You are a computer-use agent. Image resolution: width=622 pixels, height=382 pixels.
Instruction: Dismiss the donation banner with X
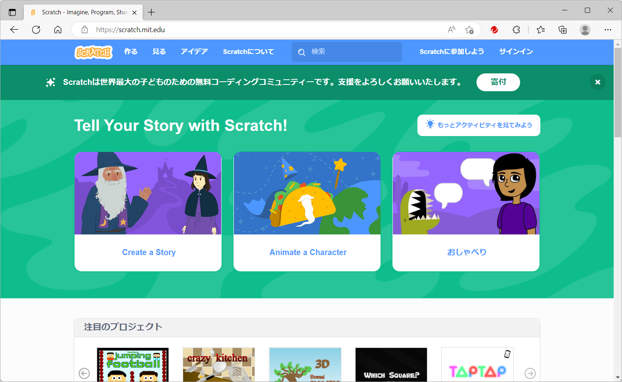point(597,82)
